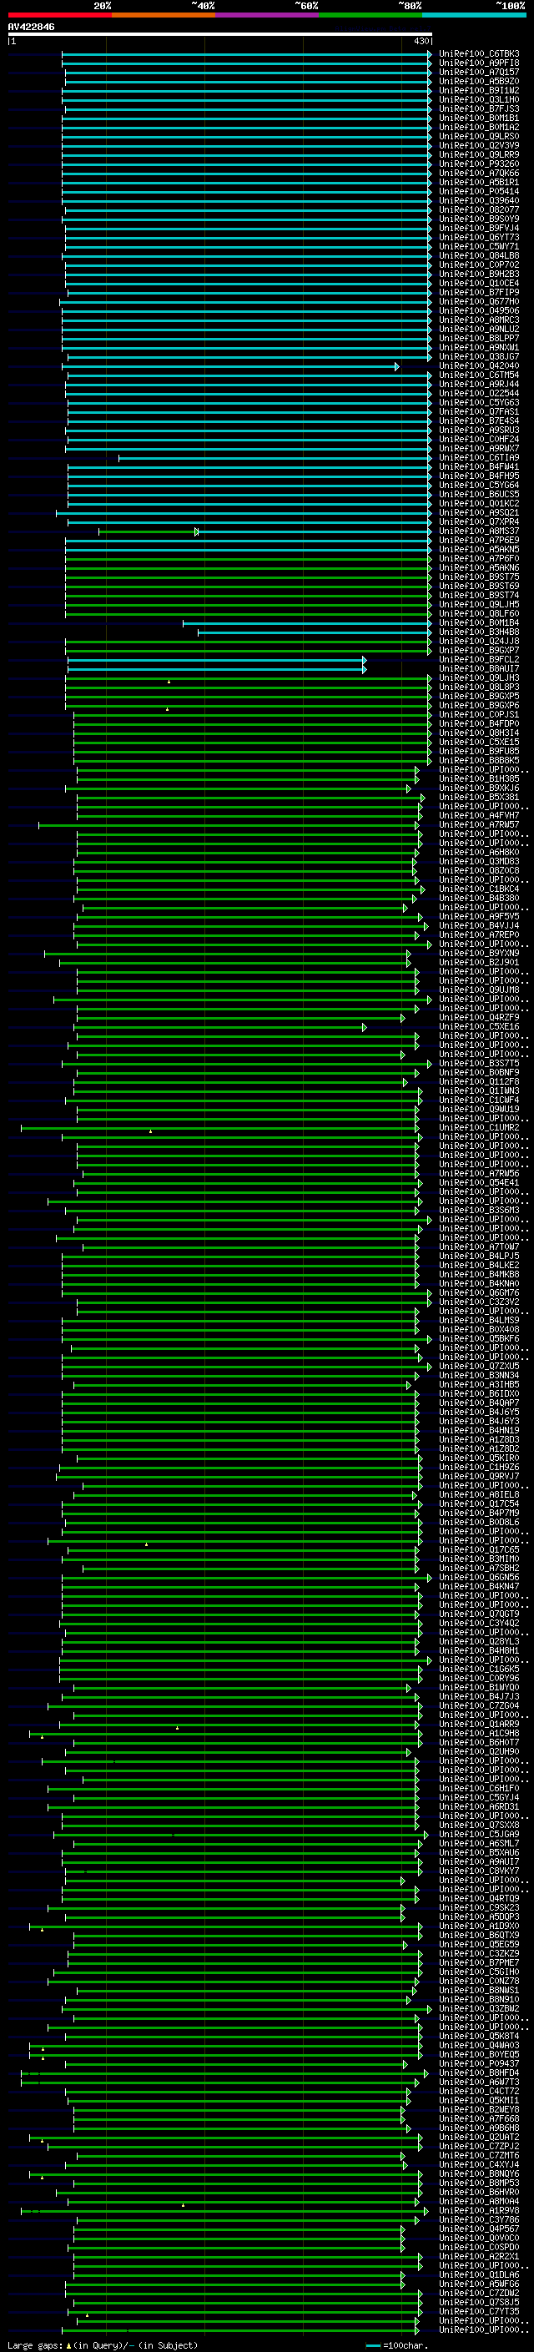Screen dimensions: 534x2352
Task: Click UniRef100_Q84LB8 label
Action: [x=479, y=255]
